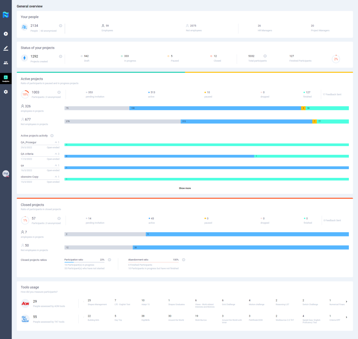Click info icon next to Participation ratio
The height and width of the screenshot is (339, 358).
109,260
